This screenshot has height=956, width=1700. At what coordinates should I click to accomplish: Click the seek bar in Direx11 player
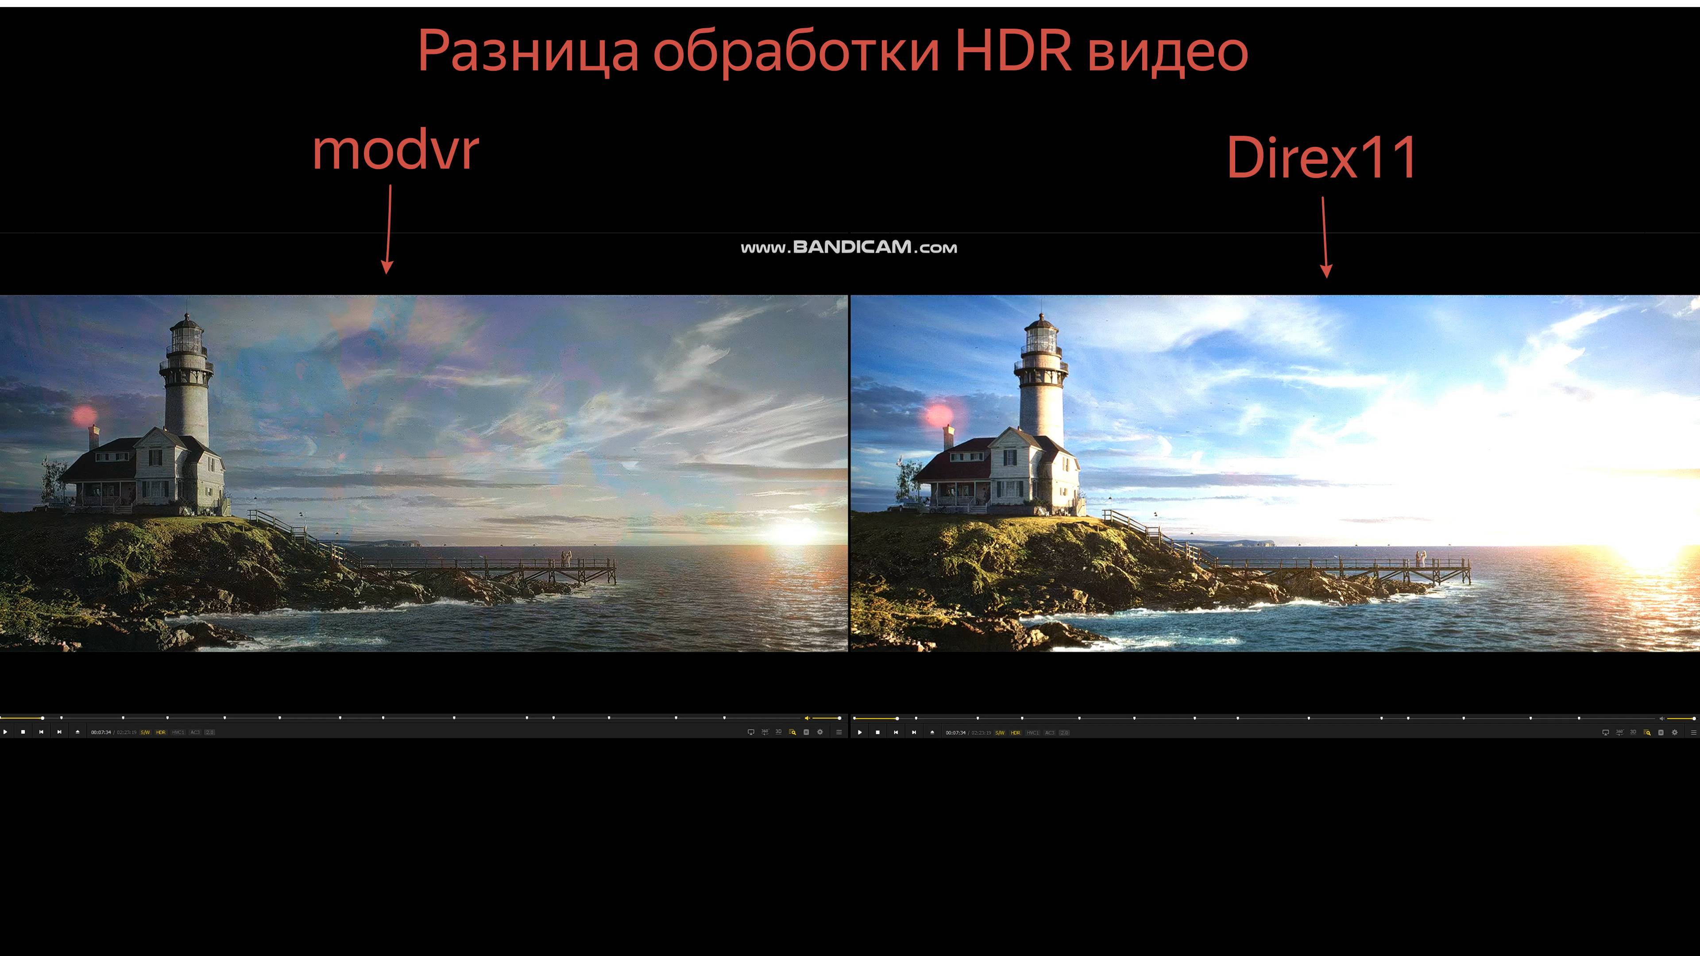coord(1255,719)
